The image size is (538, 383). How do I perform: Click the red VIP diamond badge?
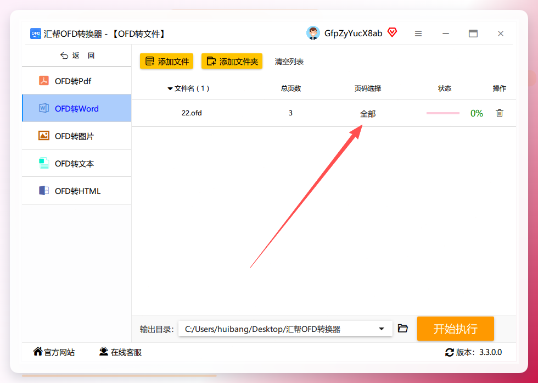pos(392,32)
